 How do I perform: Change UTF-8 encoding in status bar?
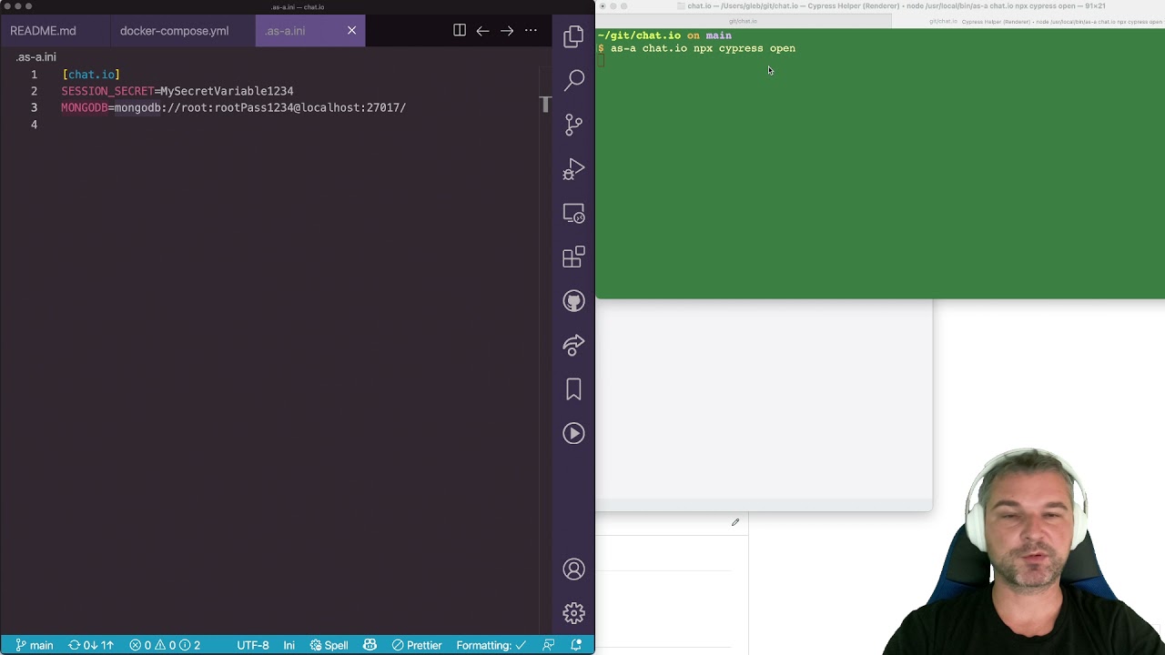tap(253, 645)
